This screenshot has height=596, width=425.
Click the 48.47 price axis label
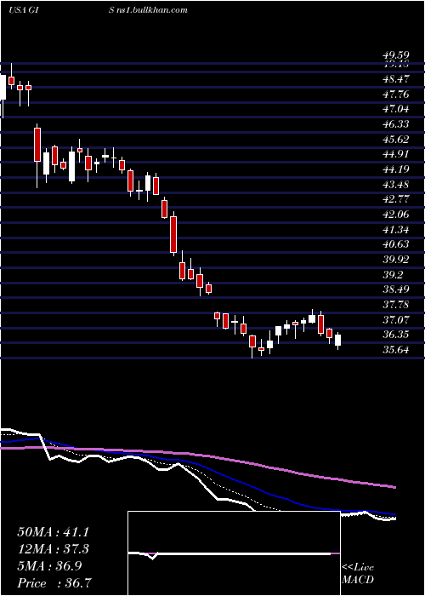397,79
